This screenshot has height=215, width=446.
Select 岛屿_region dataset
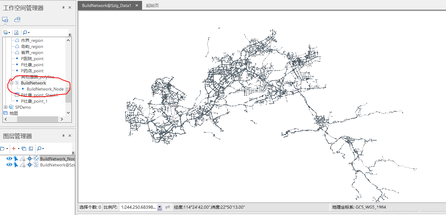click(x=32, y=46)
